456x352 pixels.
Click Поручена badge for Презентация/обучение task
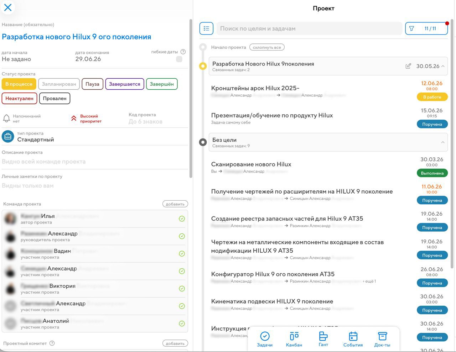[432, 124]
